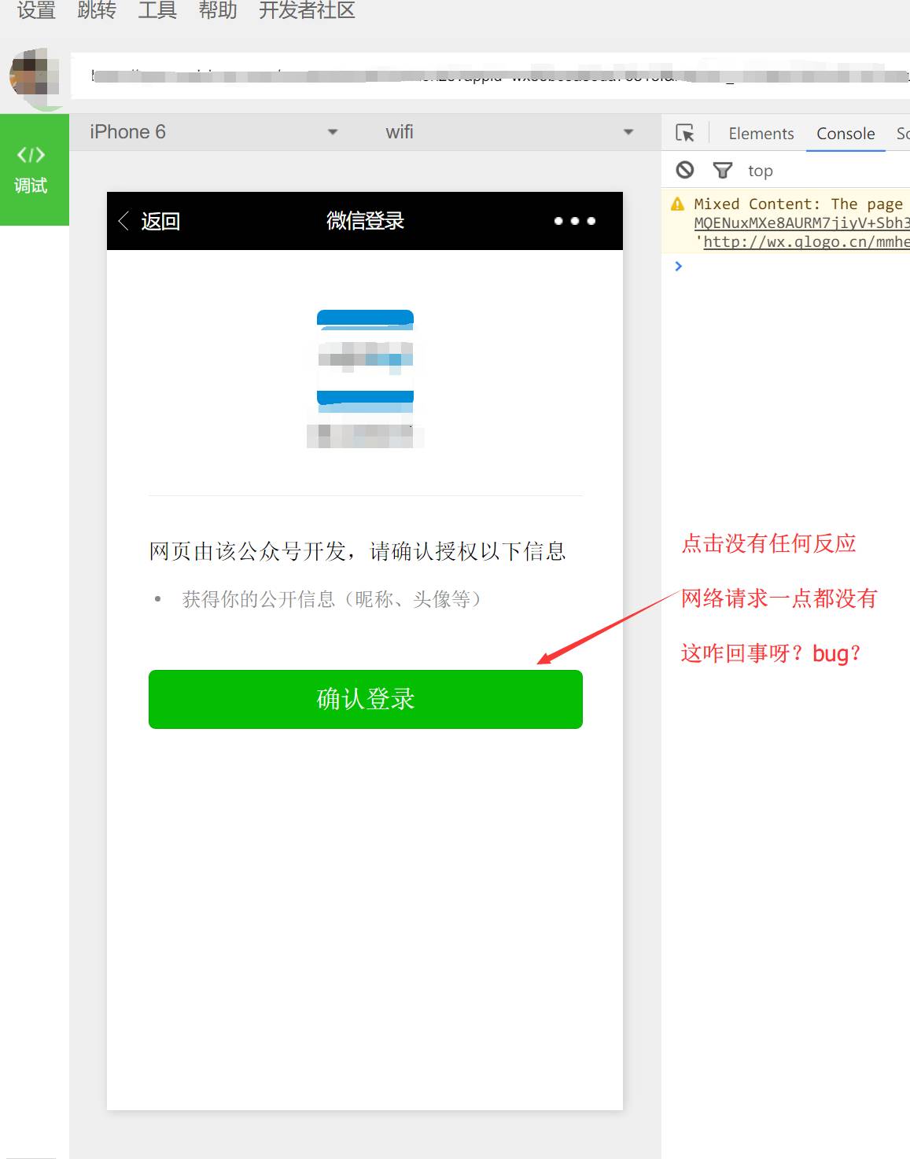Screen dimensions: 910x1159
Task: Open the 开发者社区 menu
Action: tap(307, 10)
